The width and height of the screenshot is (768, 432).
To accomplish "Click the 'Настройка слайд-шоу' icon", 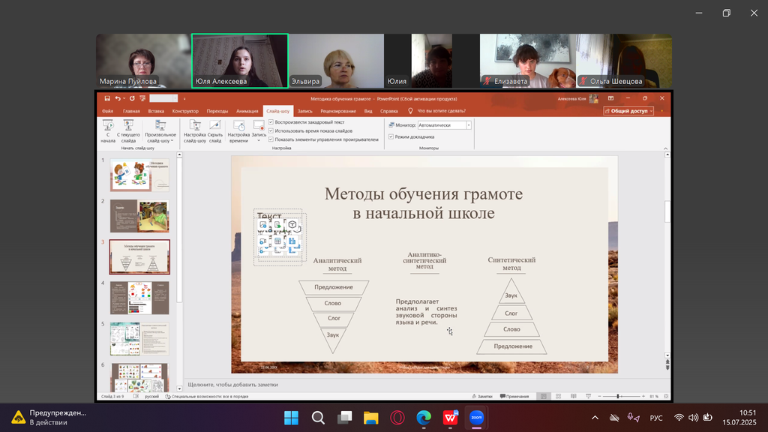I will [195, 126].
